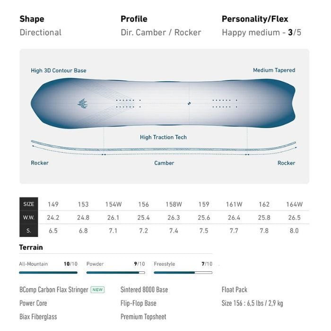
Task: Click the BComp Carbon Flax Stringer text
Action: 54,289
